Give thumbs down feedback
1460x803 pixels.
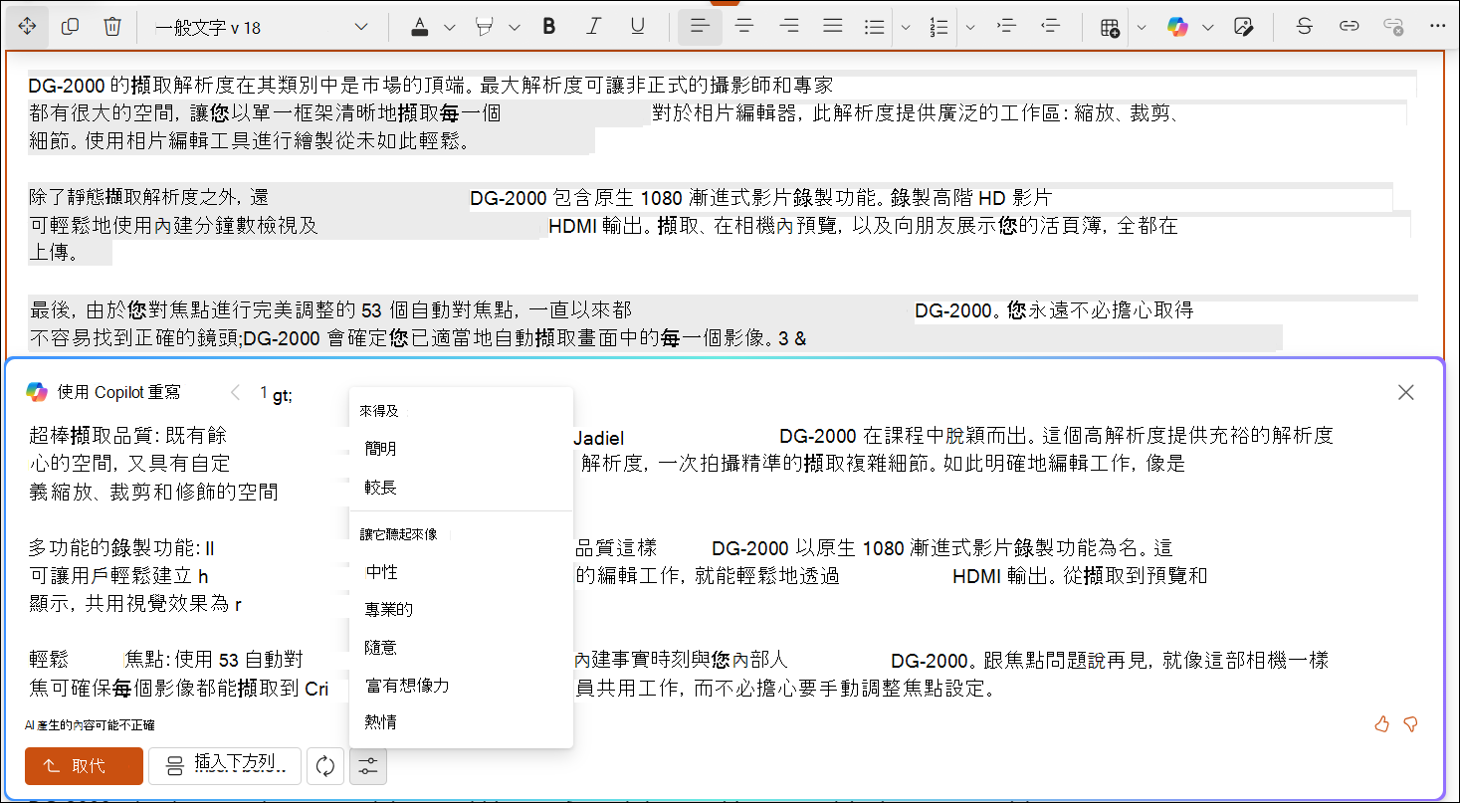pyautogui.click(x=1410, y=724)
